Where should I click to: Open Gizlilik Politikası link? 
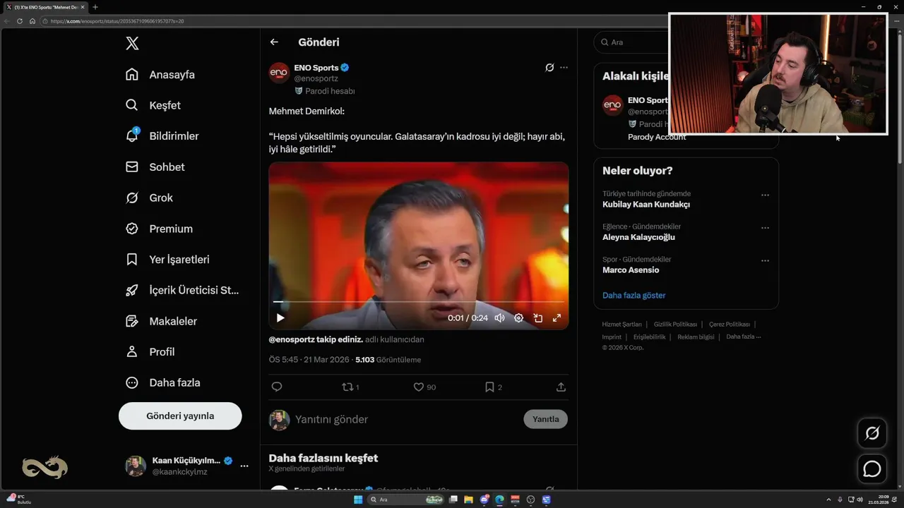675,325
